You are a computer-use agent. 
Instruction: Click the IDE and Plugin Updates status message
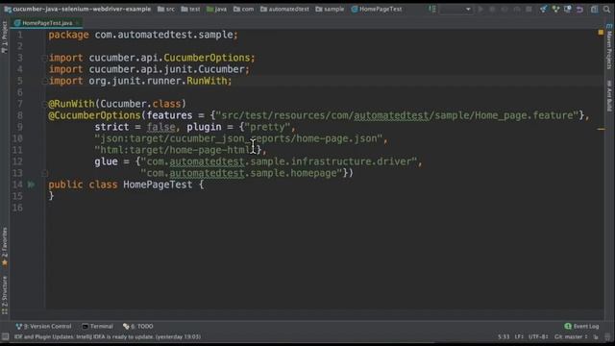pyautogui.click(x=108, y=337)
